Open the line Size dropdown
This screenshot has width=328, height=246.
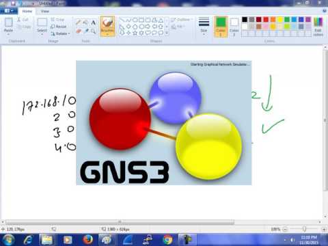tap(204, 26)
